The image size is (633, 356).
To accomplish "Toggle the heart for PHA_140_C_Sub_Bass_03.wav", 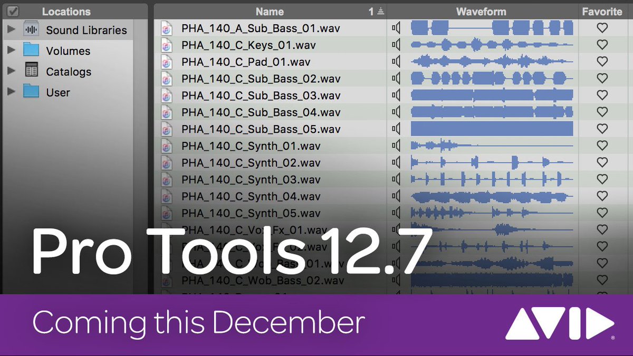I will 602,95.
